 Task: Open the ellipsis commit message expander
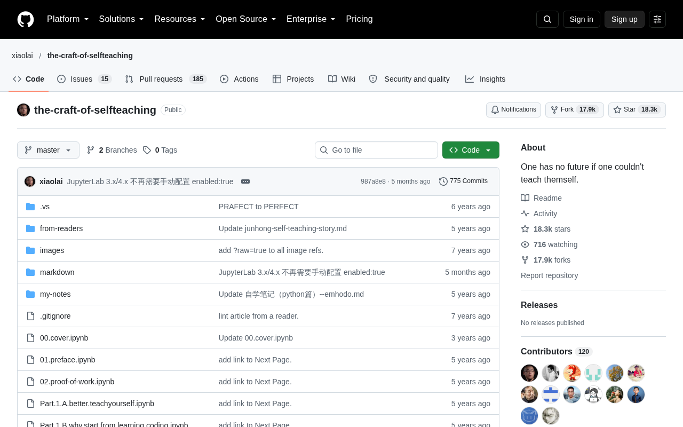[245, 181]
